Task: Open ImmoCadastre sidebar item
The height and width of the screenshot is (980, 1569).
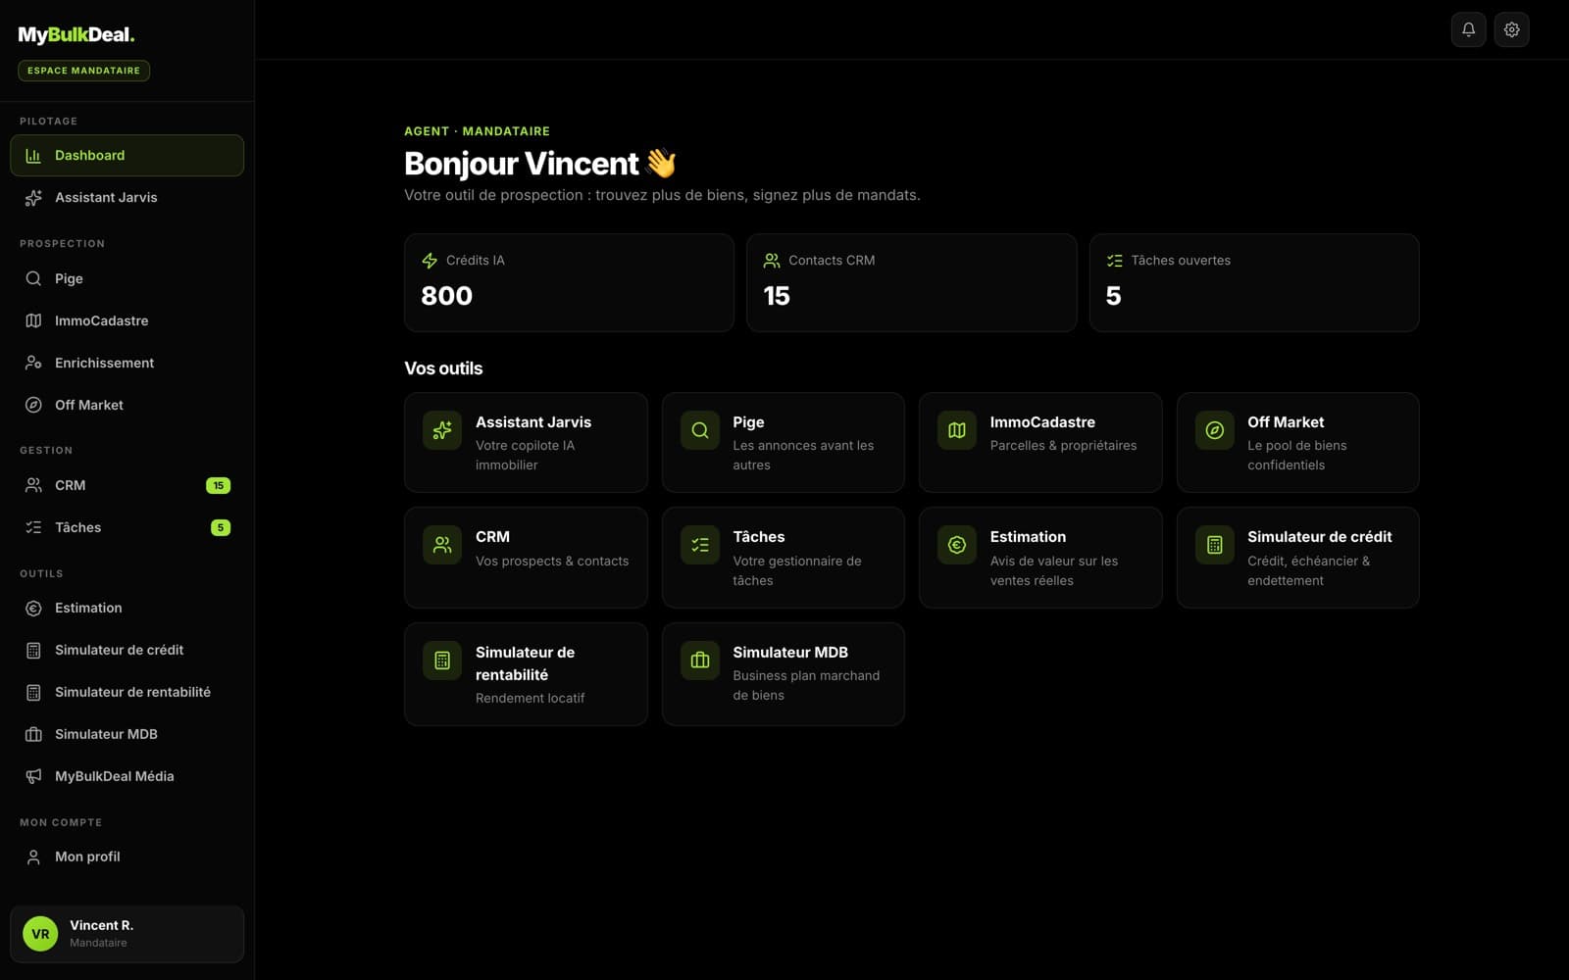Action: tap(127, 320)
